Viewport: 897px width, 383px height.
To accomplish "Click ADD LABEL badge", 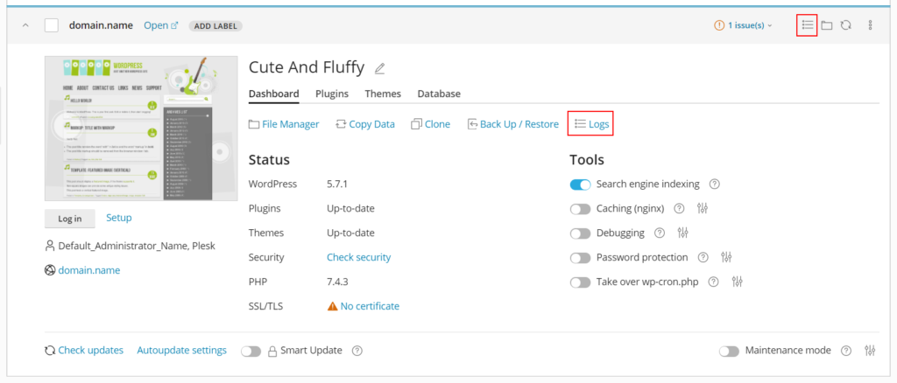I will coord(215,25).
